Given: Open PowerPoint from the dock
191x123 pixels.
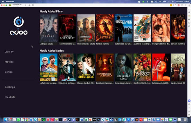Looking at the screenshot, I should (x=90, y=120).
